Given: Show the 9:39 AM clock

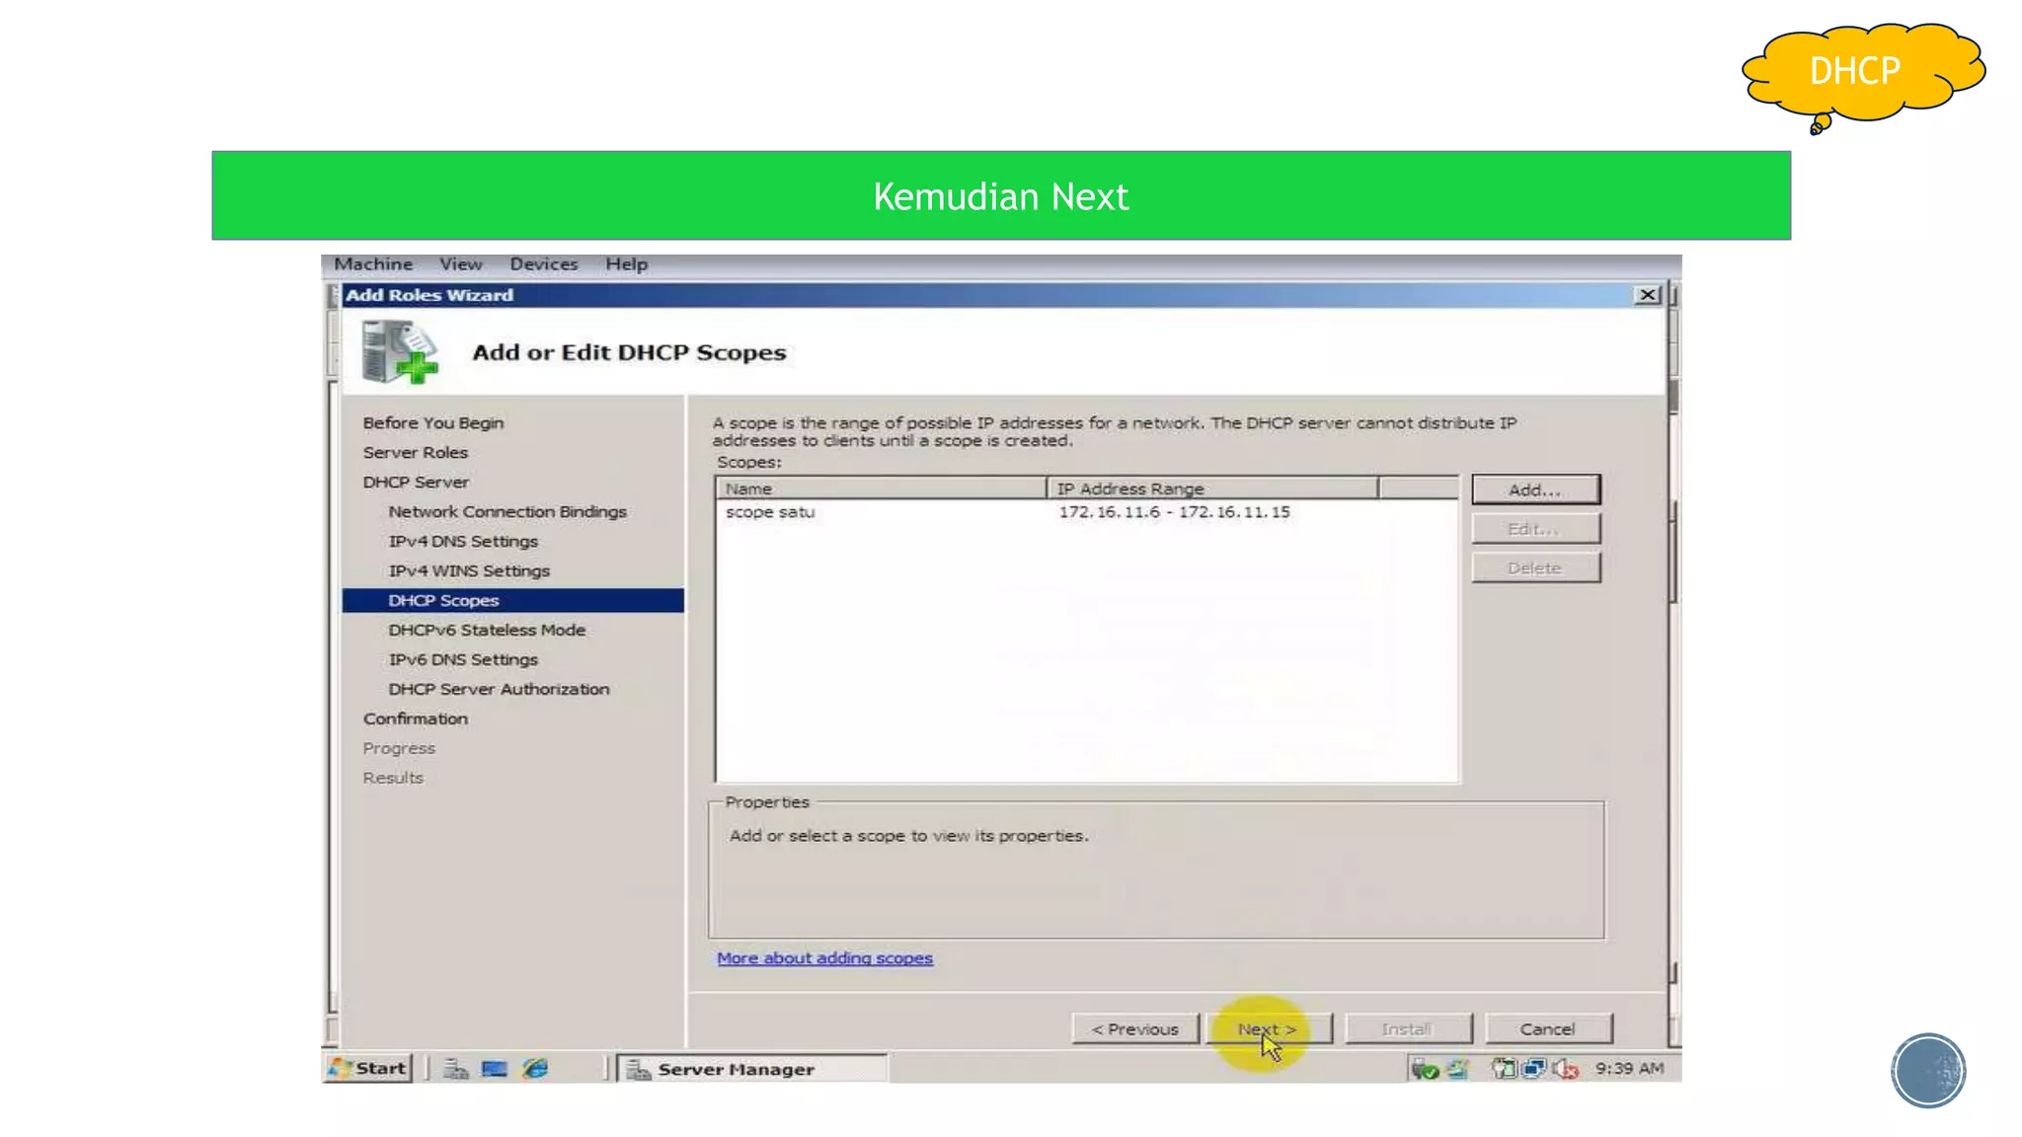Looking at the screenshot, I should pos(1629,1068).
